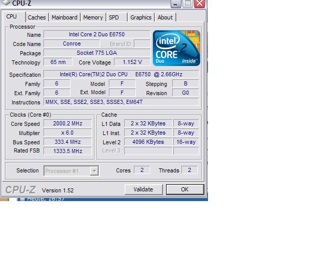Click the Model value F
327x262 pixels.
[122, 83]
